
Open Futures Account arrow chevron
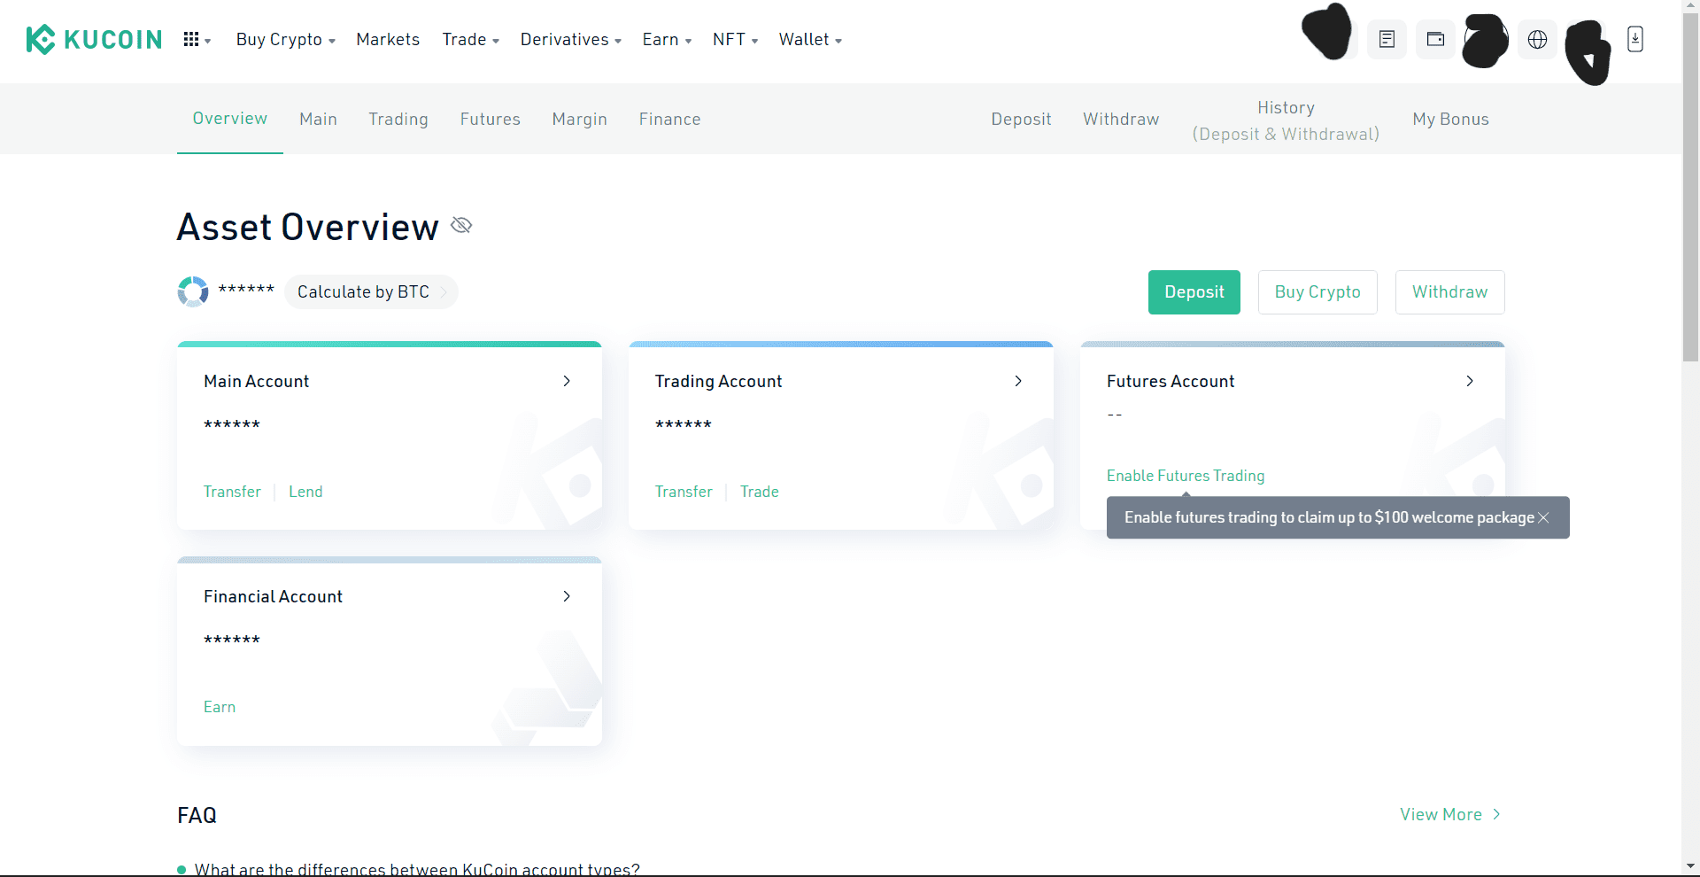point(1470,381)
